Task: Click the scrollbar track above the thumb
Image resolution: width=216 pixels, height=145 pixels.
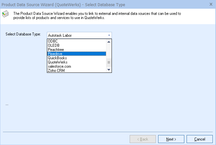Action: point(109,51)
